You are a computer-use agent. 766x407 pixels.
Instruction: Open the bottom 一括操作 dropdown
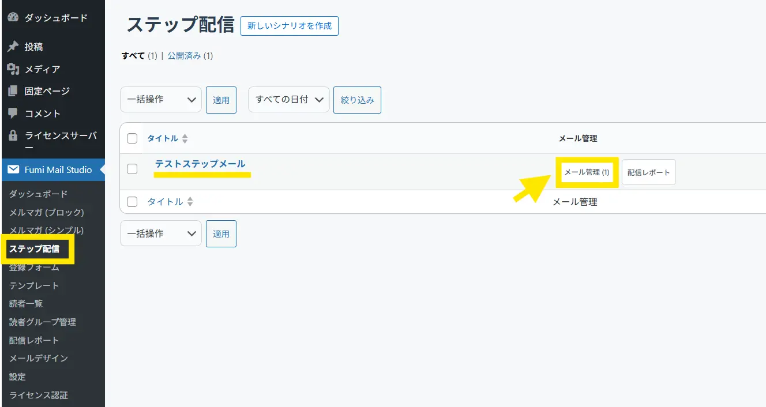pos(160,233)
